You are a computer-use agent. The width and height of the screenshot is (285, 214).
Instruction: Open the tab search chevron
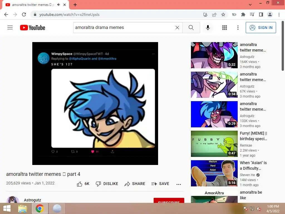click(250, 5)
